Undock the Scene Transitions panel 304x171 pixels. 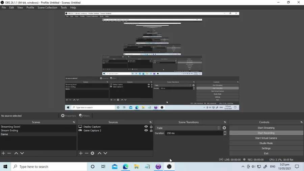pos(225,122)
